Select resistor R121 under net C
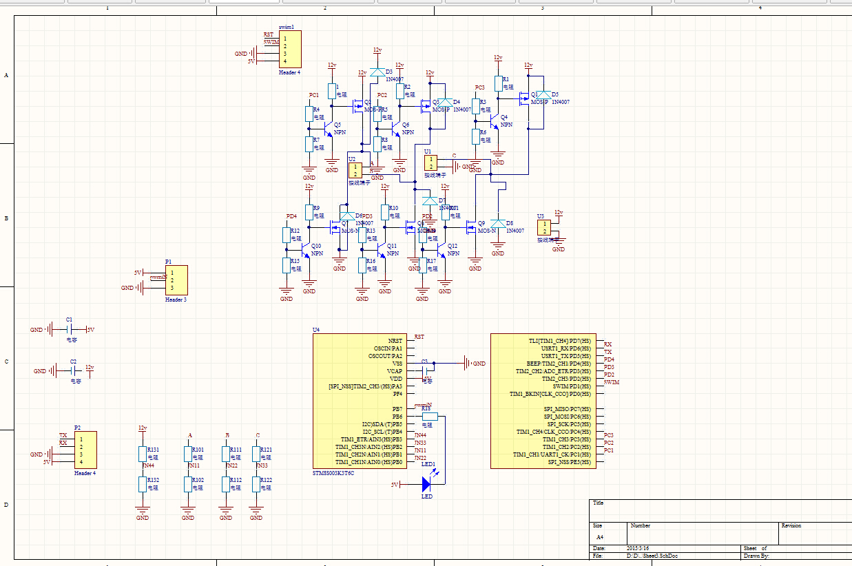Screen dimensions: 852x566 pyautogui.click(x=256, y=454)
